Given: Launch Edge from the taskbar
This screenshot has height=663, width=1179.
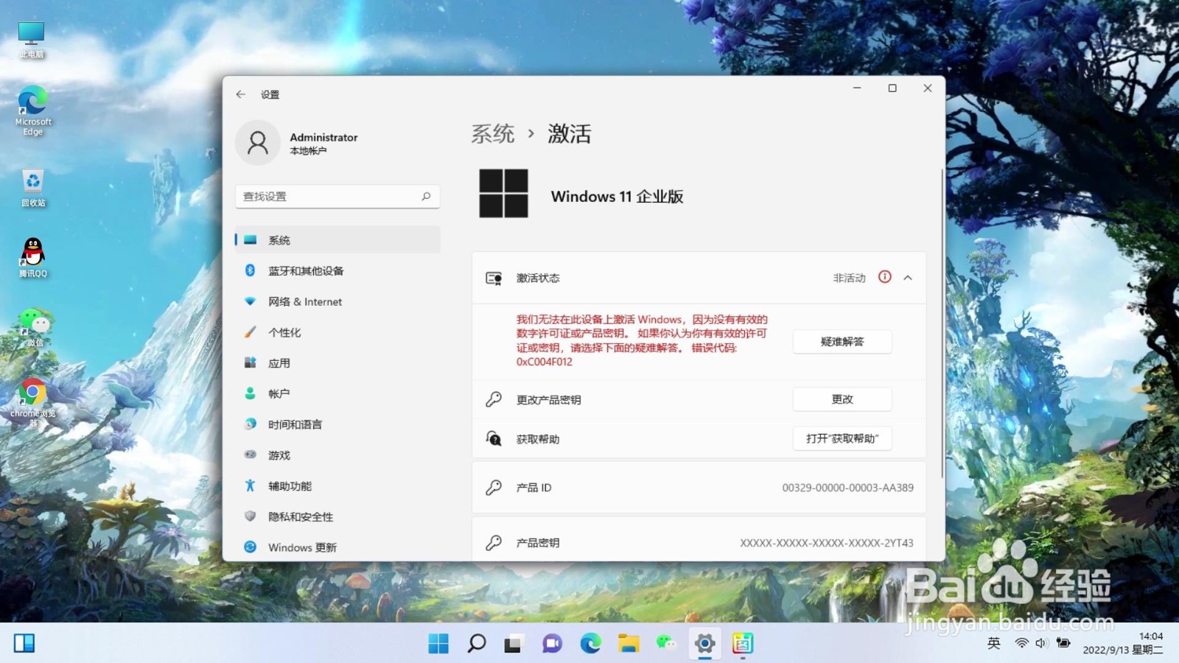Looking at the screenshot, I should pos(590,643).
